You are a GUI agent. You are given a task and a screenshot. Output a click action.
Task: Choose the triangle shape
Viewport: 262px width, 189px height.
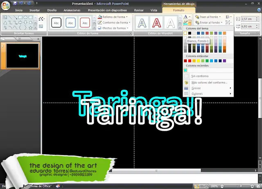[x=5, y=23]
